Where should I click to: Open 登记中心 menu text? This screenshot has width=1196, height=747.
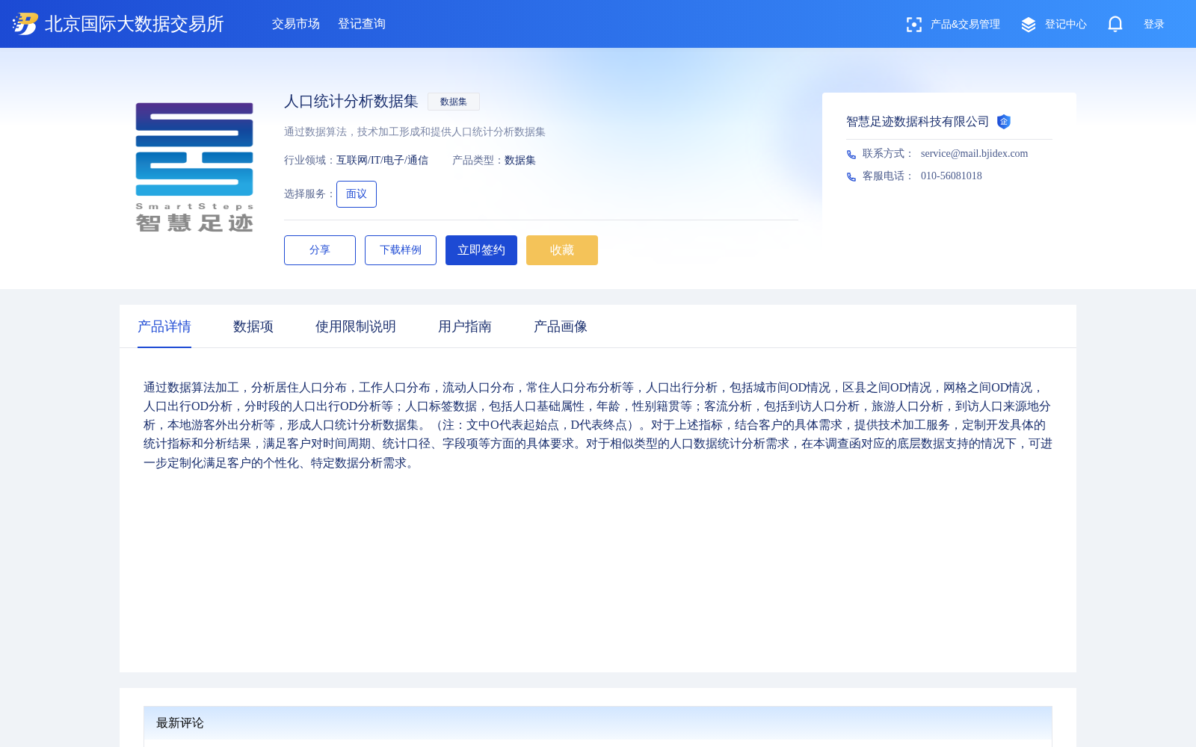pos(1066,25)
